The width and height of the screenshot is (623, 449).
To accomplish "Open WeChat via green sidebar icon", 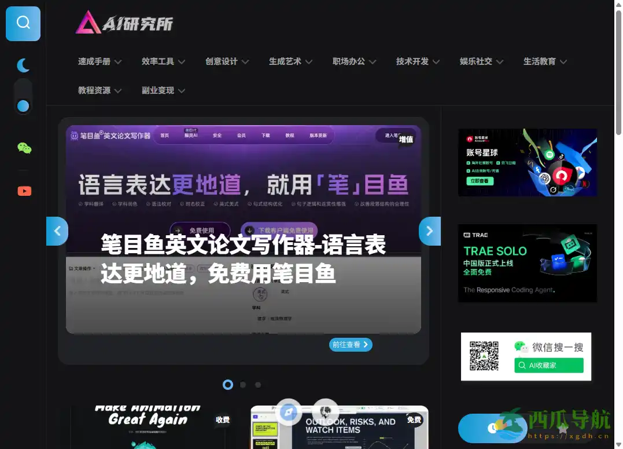I will (x=24, y=148).
